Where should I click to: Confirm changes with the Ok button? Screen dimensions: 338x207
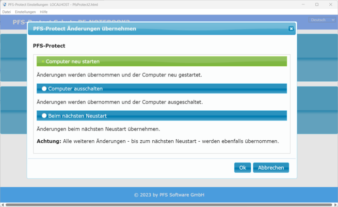[x=242, y=168]
